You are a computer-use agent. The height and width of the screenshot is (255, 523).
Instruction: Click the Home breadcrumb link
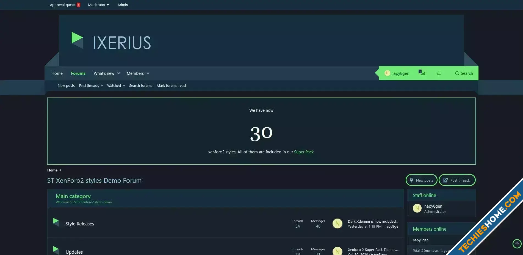(x=52, y=170)
